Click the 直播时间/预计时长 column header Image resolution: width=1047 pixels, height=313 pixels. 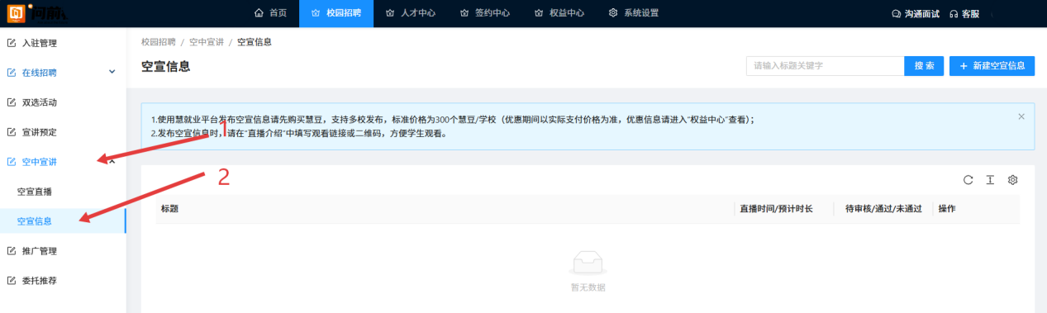click(x=776, y=209)
